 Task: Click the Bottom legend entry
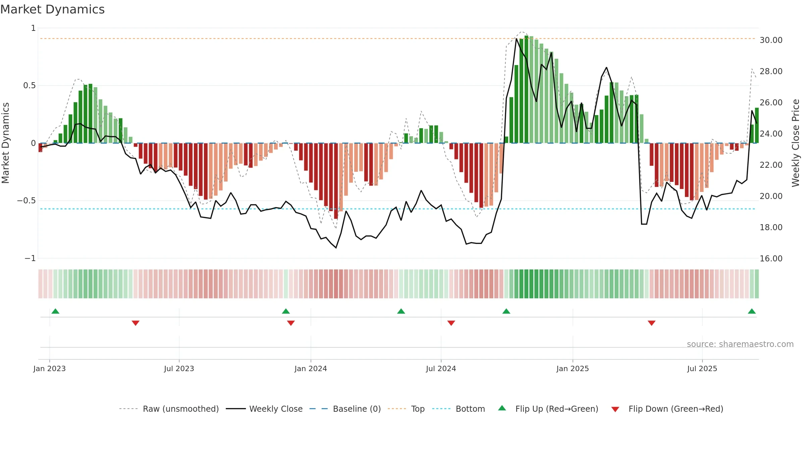tap(459, 409)
